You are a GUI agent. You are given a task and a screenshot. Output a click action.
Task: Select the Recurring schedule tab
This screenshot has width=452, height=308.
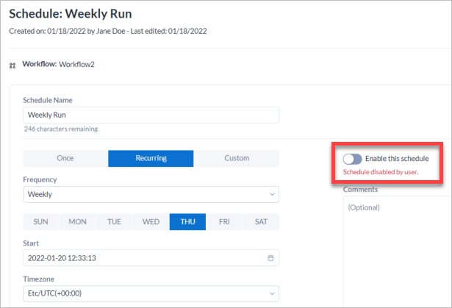151,158
